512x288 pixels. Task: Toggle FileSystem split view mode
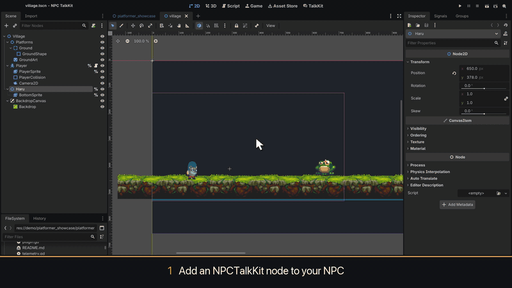102,228
